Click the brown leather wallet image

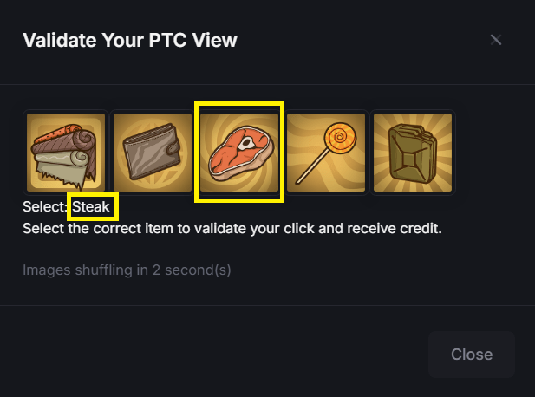(153, 153)
